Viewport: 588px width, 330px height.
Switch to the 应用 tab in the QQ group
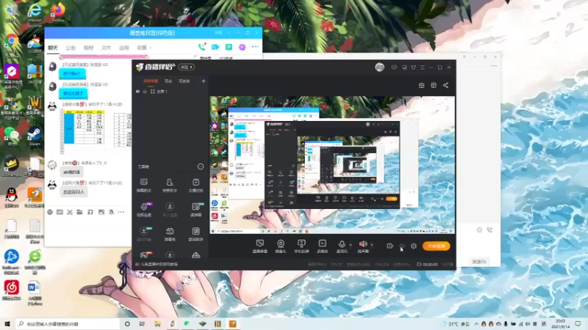click(123, 48)
